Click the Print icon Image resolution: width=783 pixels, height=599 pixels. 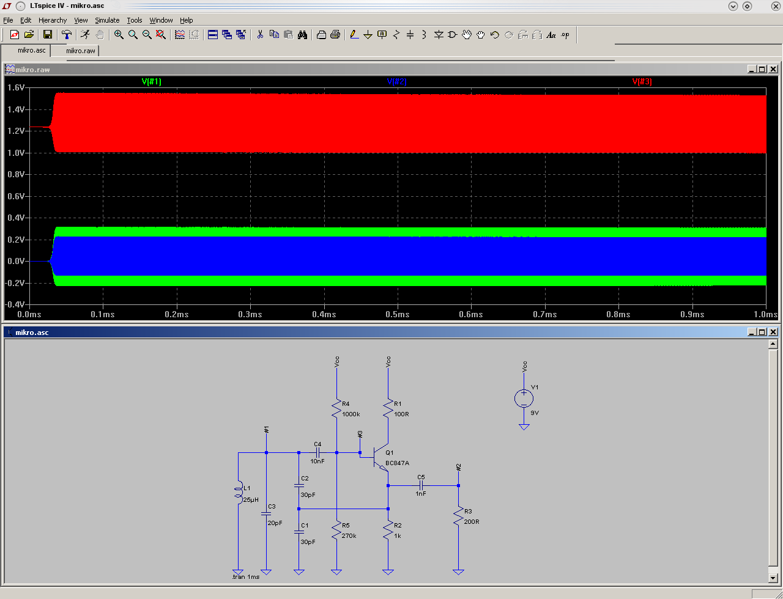tap(335, 35)
